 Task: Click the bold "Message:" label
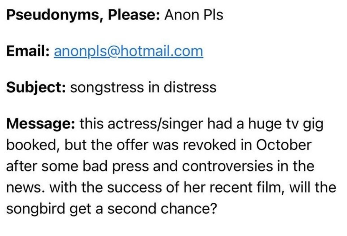point(40,124)
